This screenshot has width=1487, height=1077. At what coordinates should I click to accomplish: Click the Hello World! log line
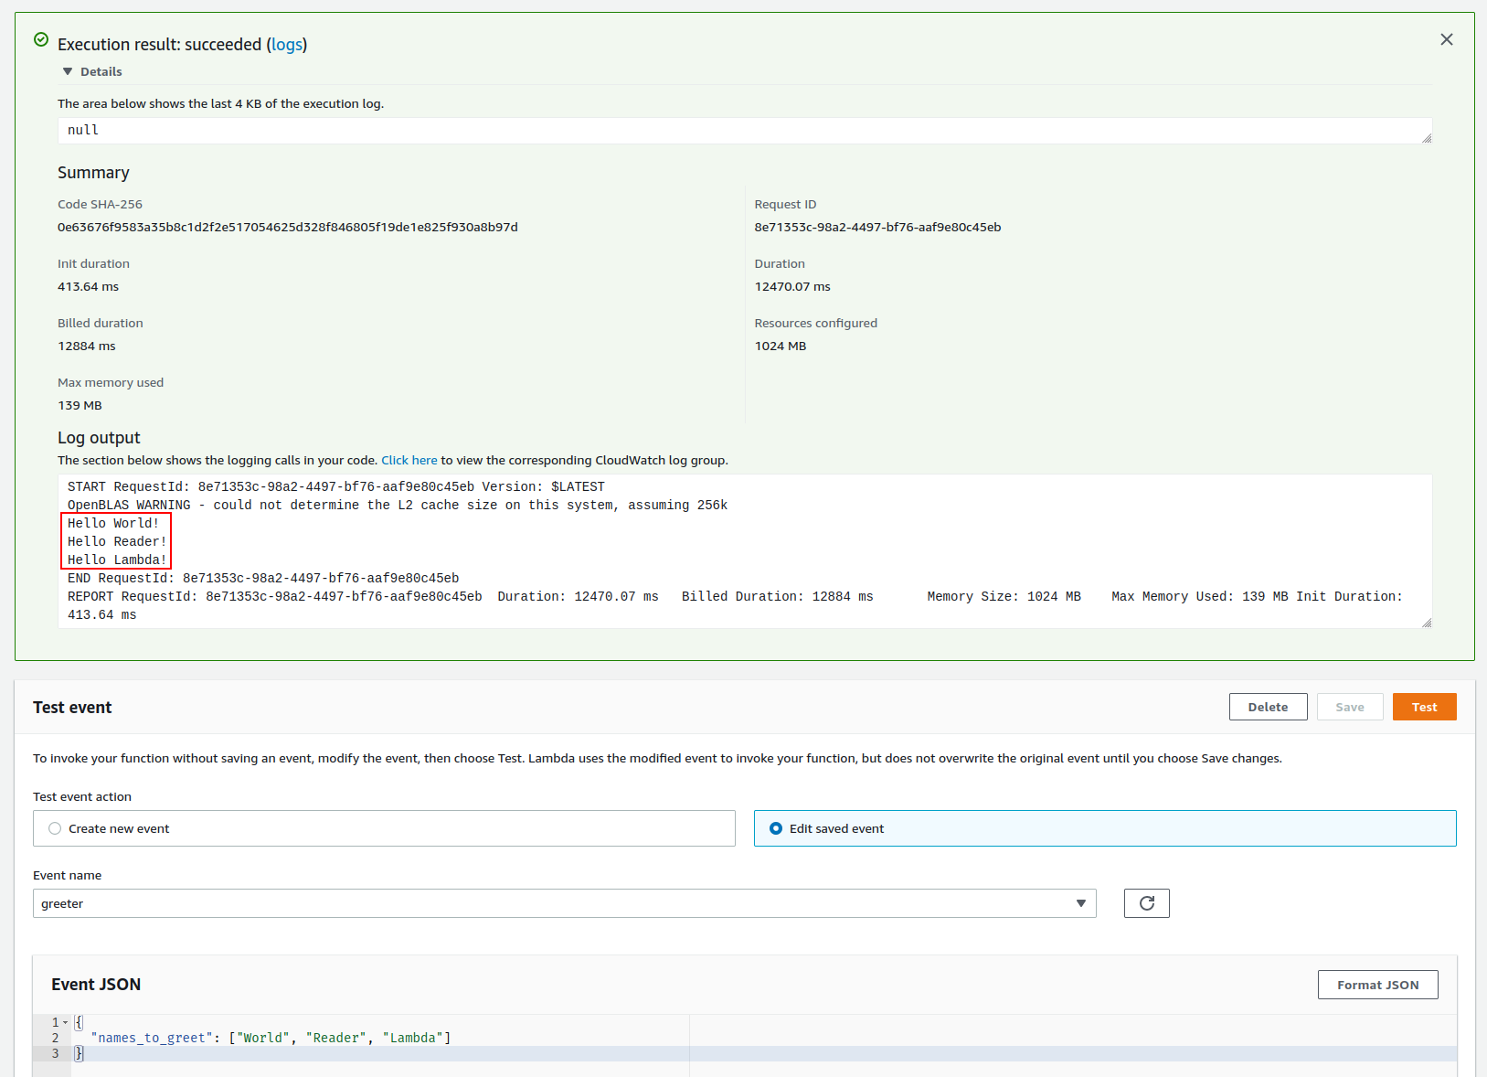click(113, 524)
